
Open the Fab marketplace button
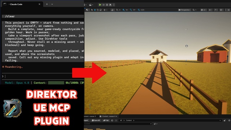[106, 120]
